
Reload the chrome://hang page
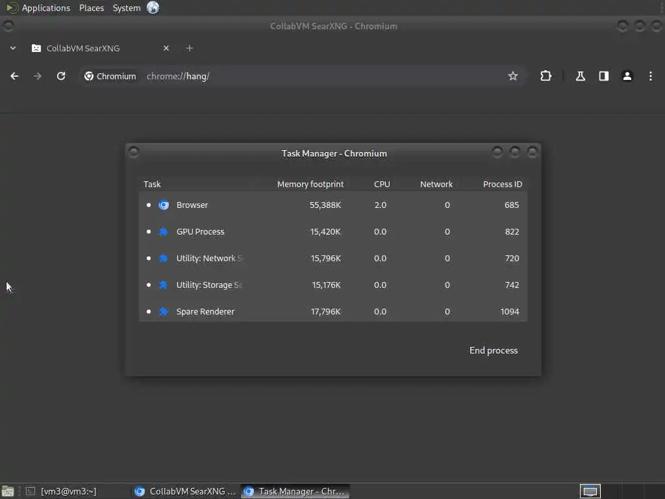pos(61,76)
